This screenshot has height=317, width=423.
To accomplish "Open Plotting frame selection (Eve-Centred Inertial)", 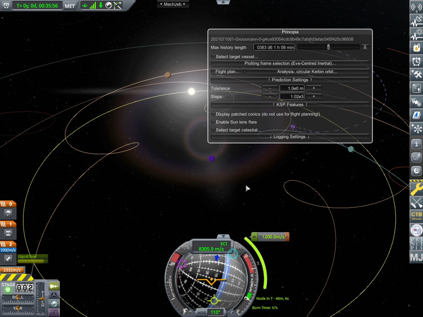I will [x=290, y=63].
